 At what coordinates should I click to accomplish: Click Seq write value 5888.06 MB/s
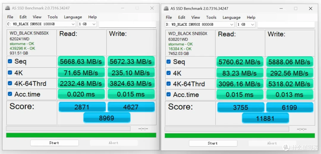tap(290, 62)
